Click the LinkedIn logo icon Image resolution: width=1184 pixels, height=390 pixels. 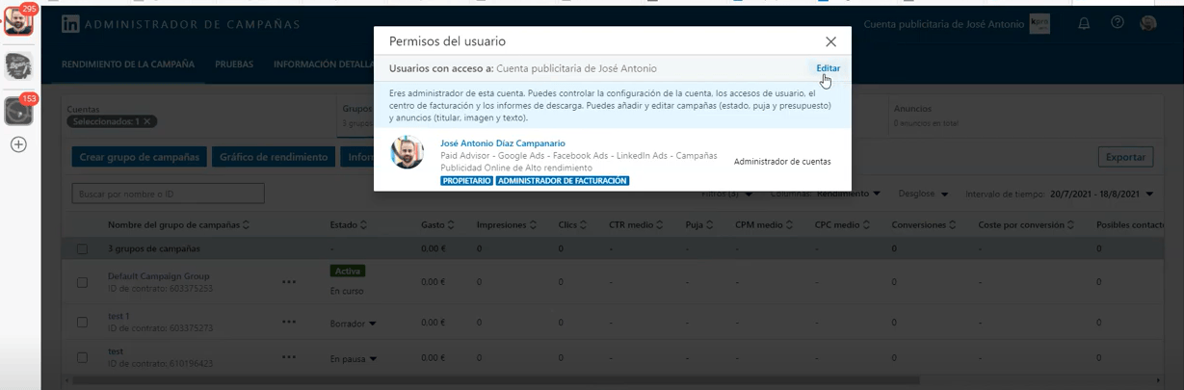click(70, 24)
